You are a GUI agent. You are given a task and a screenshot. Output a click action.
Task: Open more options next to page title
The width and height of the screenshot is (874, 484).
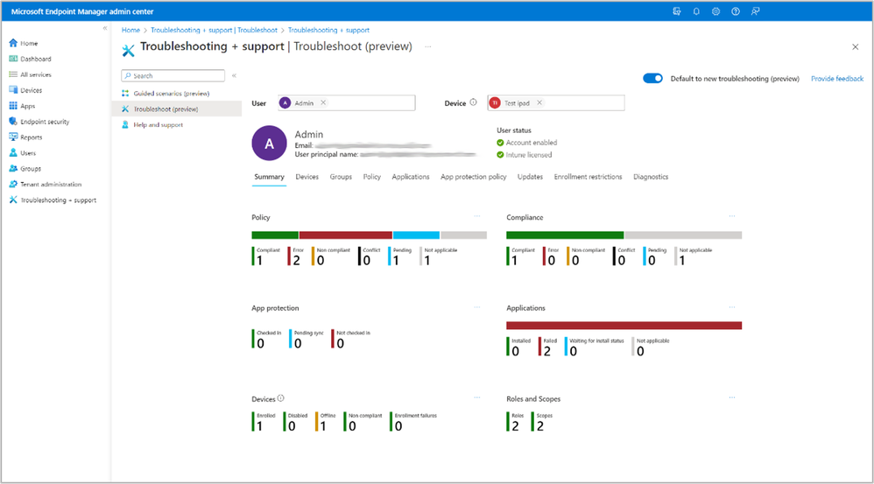pos(428,46)
